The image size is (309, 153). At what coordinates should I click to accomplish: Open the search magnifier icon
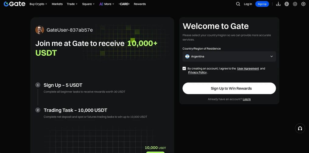coord(238,4)
